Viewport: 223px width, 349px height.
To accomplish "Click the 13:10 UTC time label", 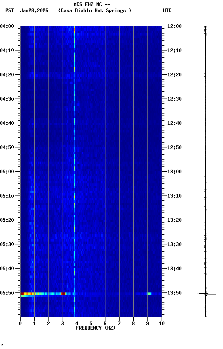I will (x=175, y=196).
